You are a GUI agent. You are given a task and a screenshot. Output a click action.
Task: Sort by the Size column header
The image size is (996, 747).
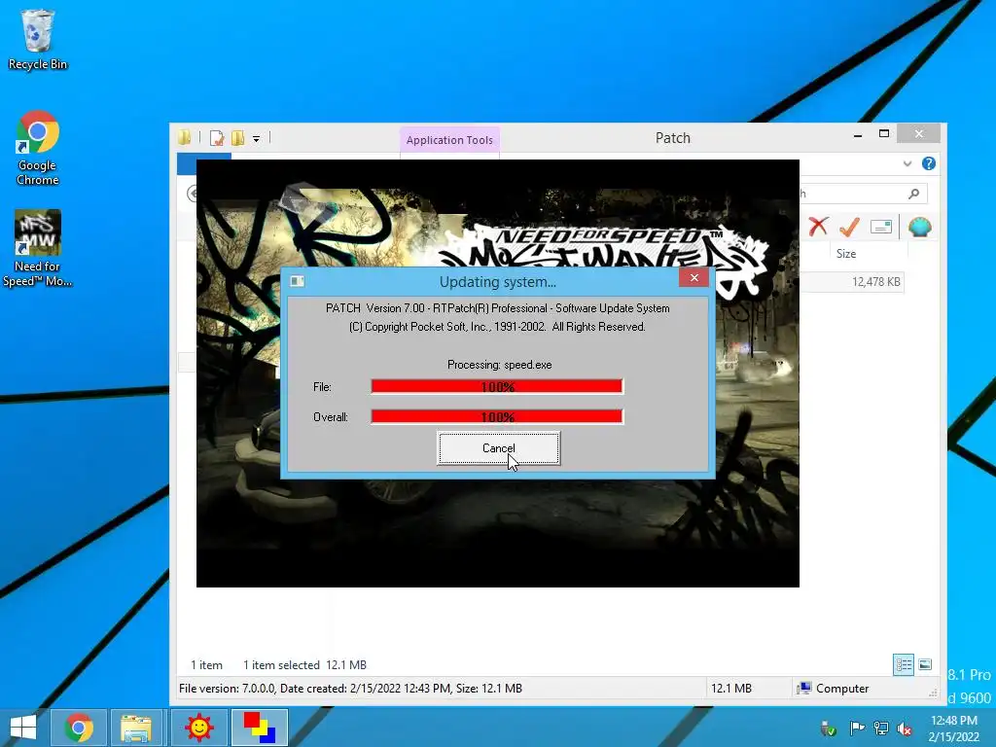coord(846,254)
